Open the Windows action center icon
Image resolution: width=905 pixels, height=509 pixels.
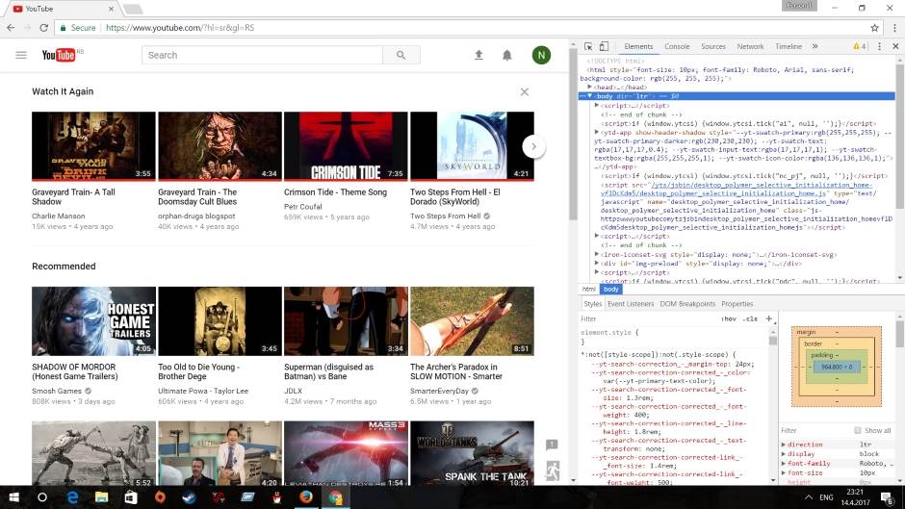point(887,496)
